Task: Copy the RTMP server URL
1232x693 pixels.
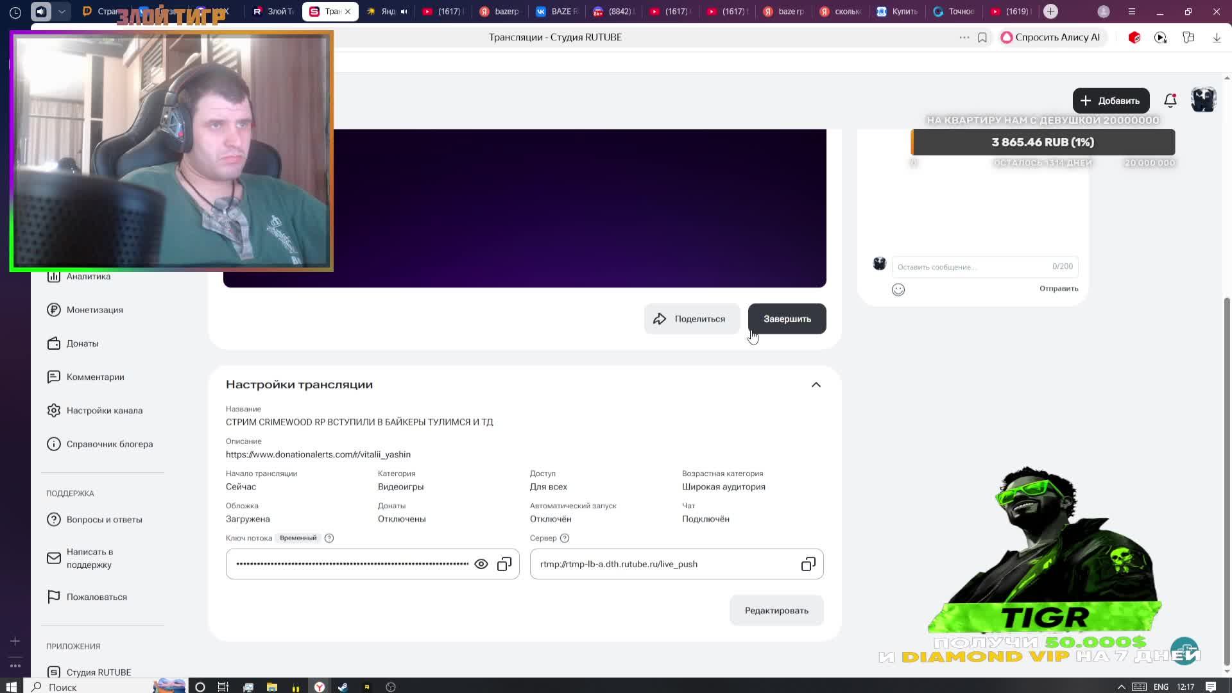Action: (x=808, y=564)
